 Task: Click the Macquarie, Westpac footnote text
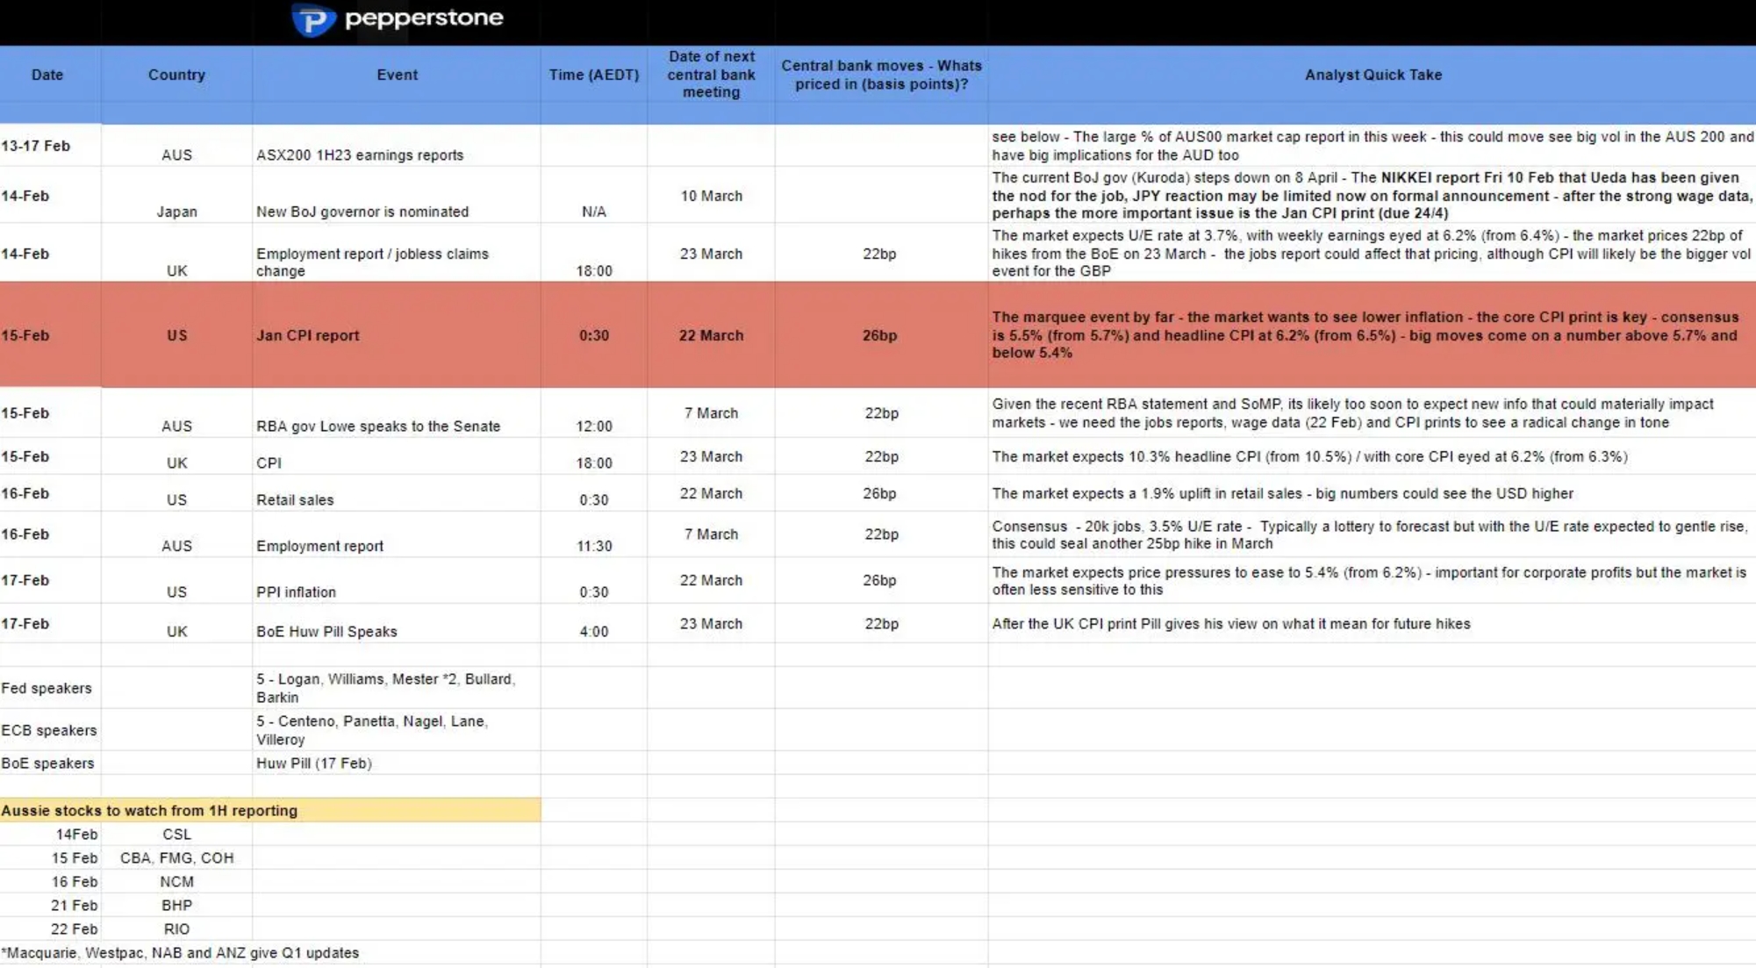click(x=180, y=952)
